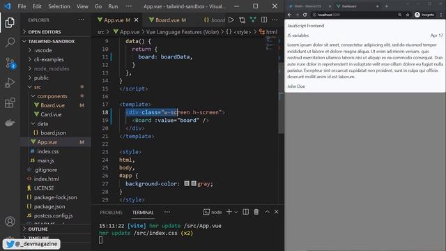Image resolution: width=446 pixels, height=251 pixels.
Task: Open the Explorer view in activity bar
Action: coord(10,22)
